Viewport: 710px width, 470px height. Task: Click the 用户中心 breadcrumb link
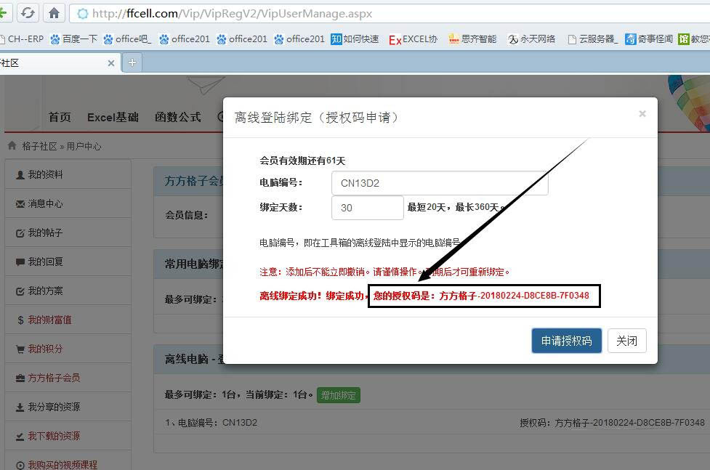84,146
